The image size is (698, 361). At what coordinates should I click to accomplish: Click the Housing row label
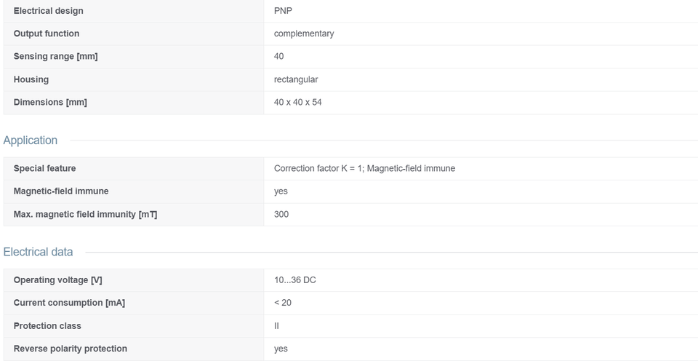[31, 79]
